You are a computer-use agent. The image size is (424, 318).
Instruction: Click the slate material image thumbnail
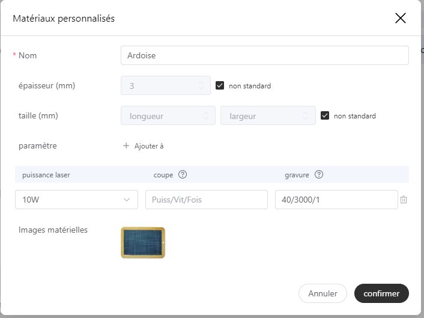143,242
